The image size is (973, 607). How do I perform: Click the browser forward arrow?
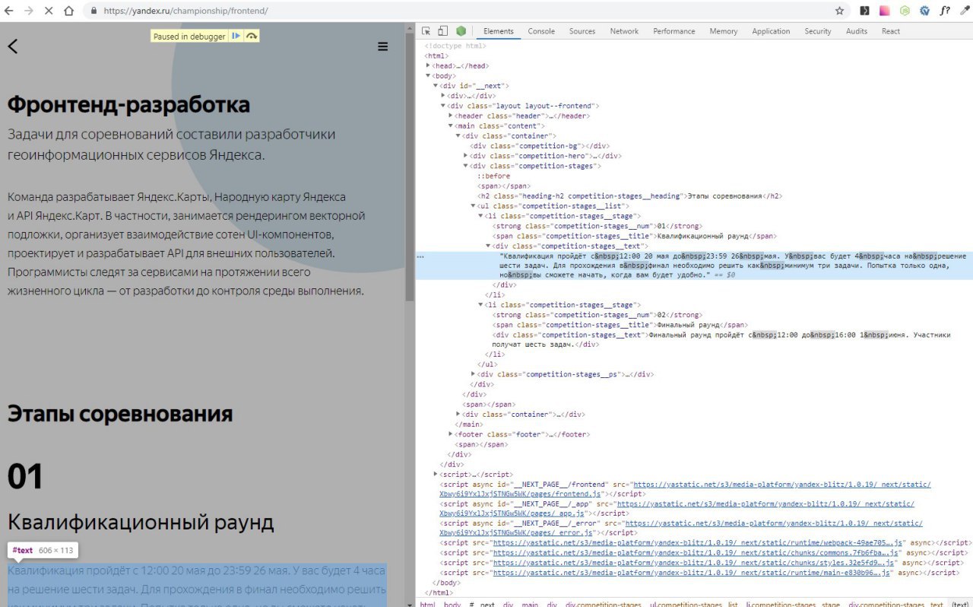(29, 11)
